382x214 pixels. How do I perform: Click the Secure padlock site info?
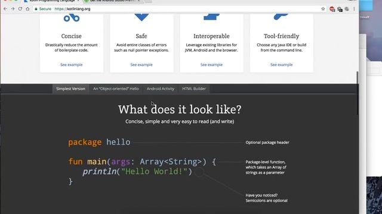click(x=43, y=9)
